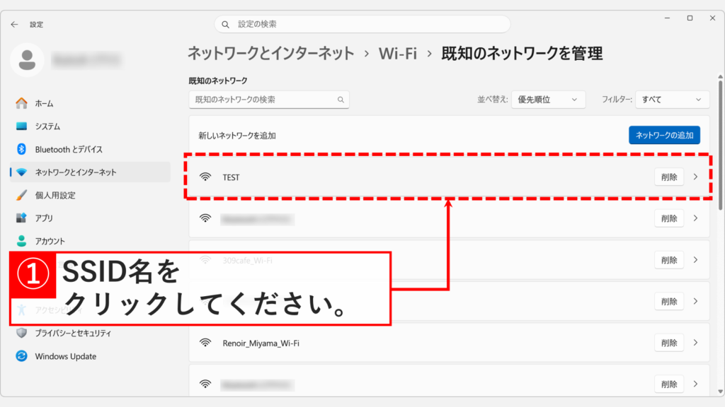Click the Wi-Fi breadcrumb
Image resolution: width=725 pixels, height=407 pixels.
click(x=398, y=54)
